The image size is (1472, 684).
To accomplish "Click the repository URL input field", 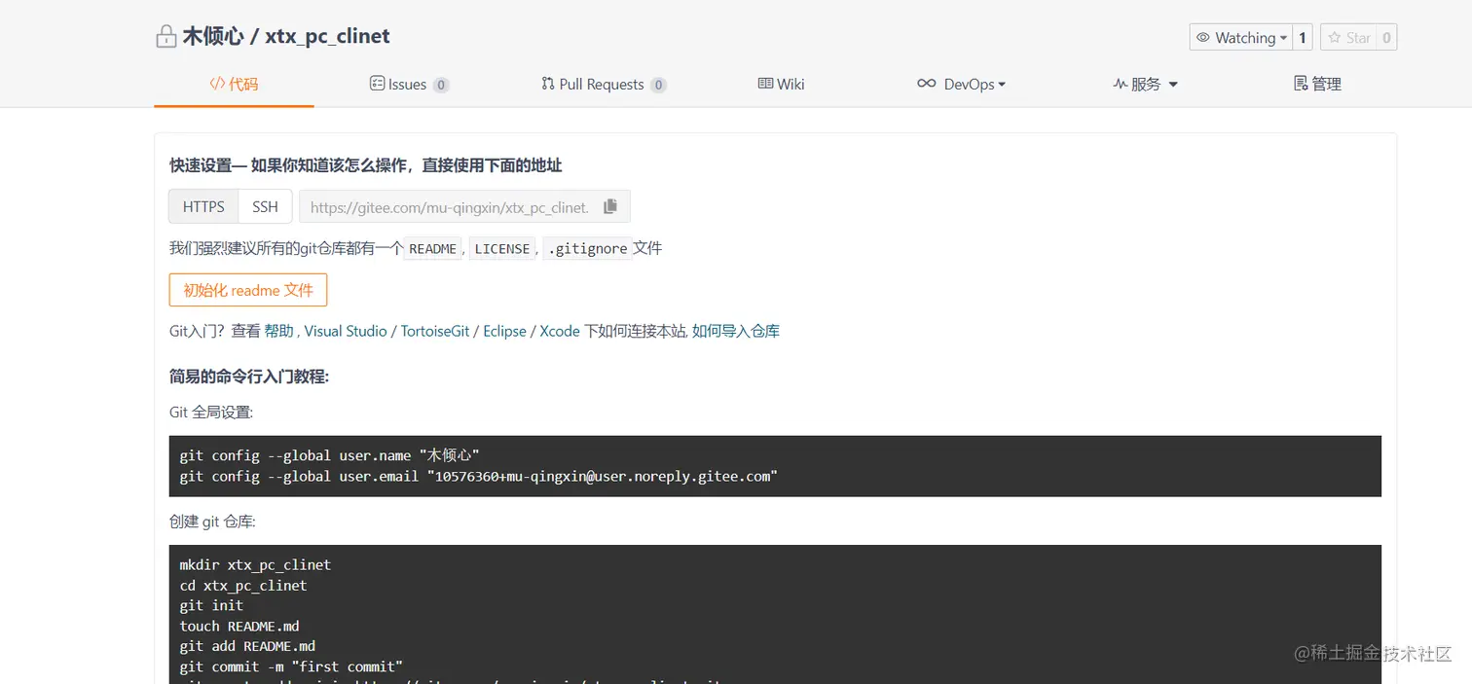I will [449, 207].
